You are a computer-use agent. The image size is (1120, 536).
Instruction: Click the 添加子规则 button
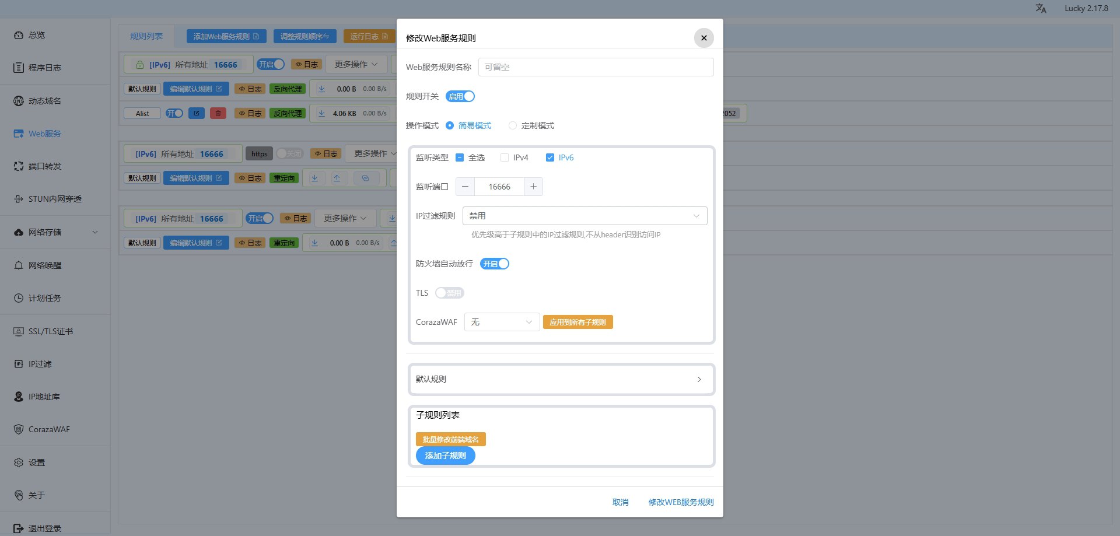(445, 456)
